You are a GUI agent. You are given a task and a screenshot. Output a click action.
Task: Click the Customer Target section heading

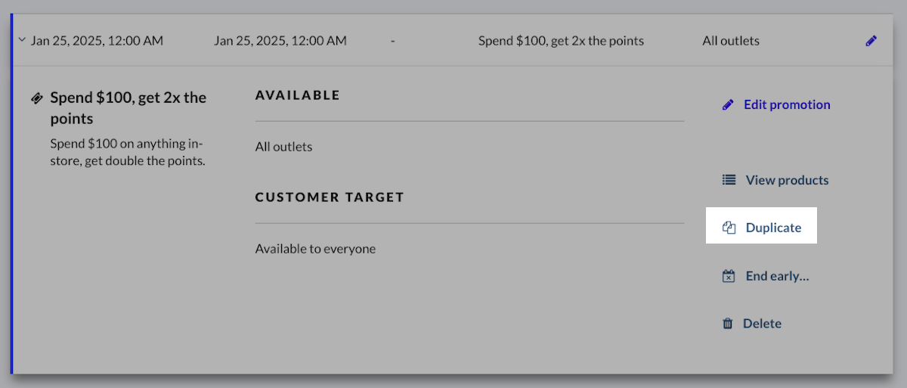330,197
